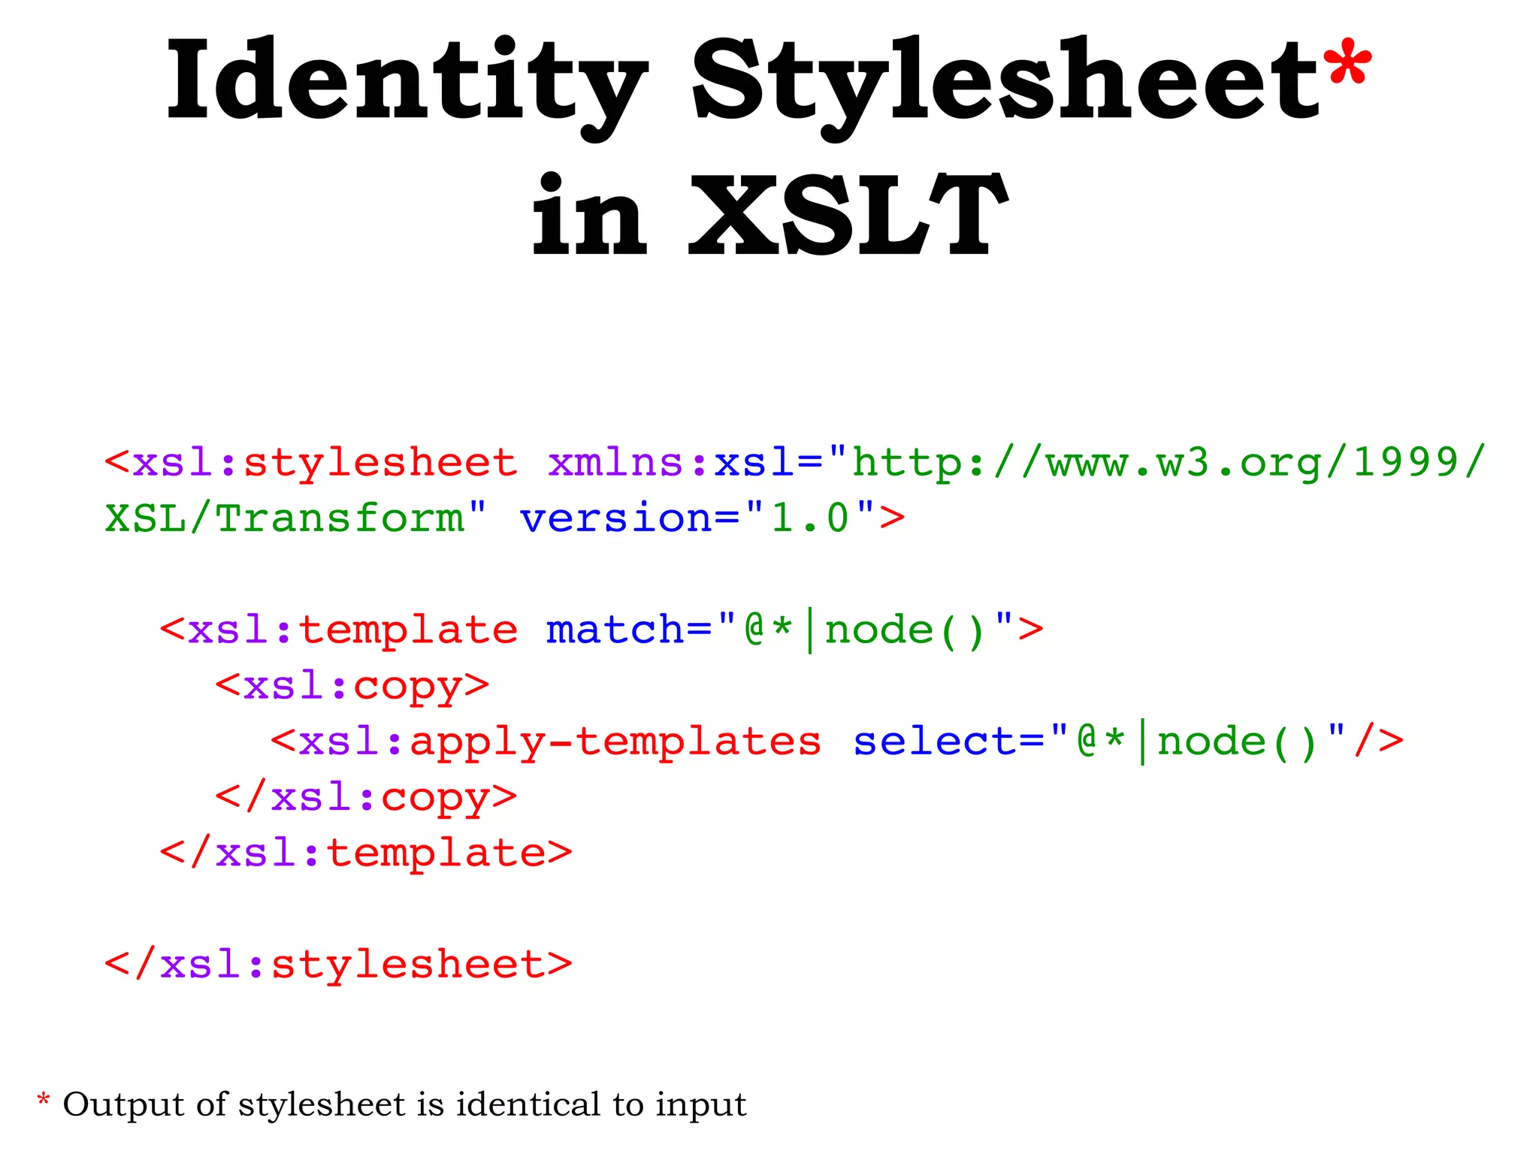Click the slide title 'Identity Stylesheet'
Screen dimensions: 1539x1154
click(742, 89)
